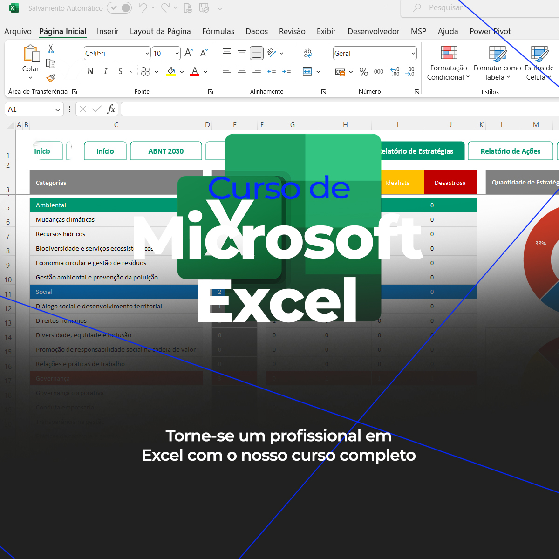Open the Formatar como Tabela menu
This screenshot has width=559, height=559.
pos(497,63)
